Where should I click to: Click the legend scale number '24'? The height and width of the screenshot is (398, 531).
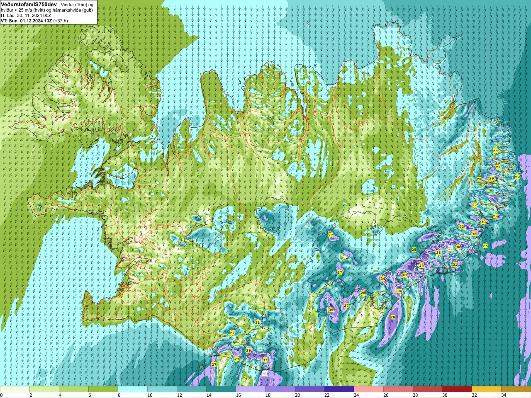[x=356, y=395]
